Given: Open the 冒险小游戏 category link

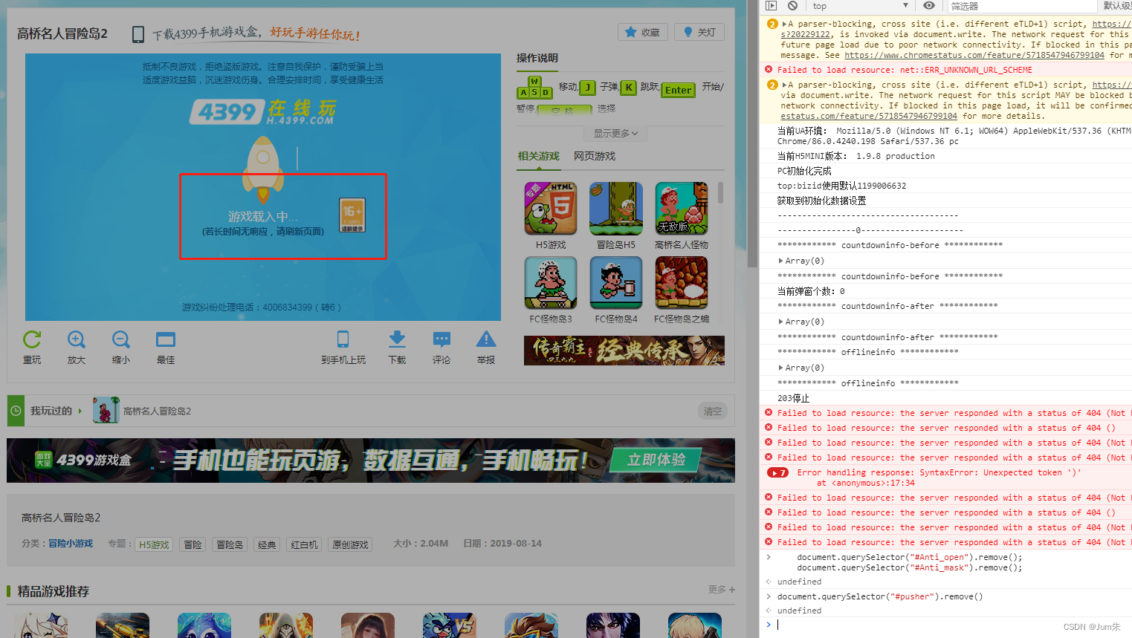Looking at the screenshot, I should [x=71, y=544].
